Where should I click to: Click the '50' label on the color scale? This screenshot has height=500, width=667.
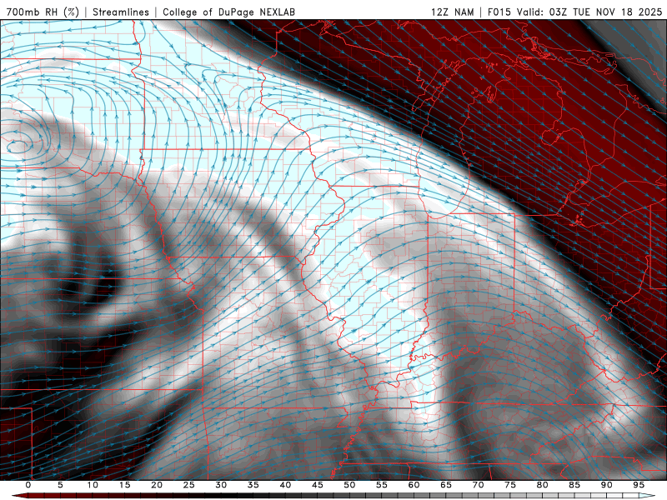[x=349, y=485]
